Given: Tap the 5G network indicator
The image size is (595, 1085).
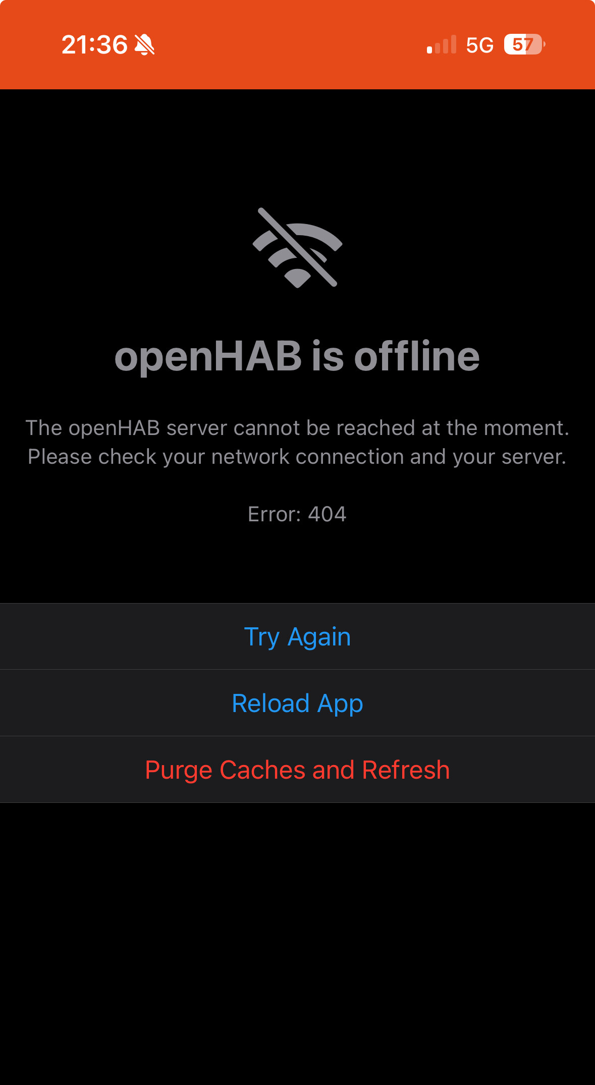Looking at the screenshot, I should (x=479, y=45).
